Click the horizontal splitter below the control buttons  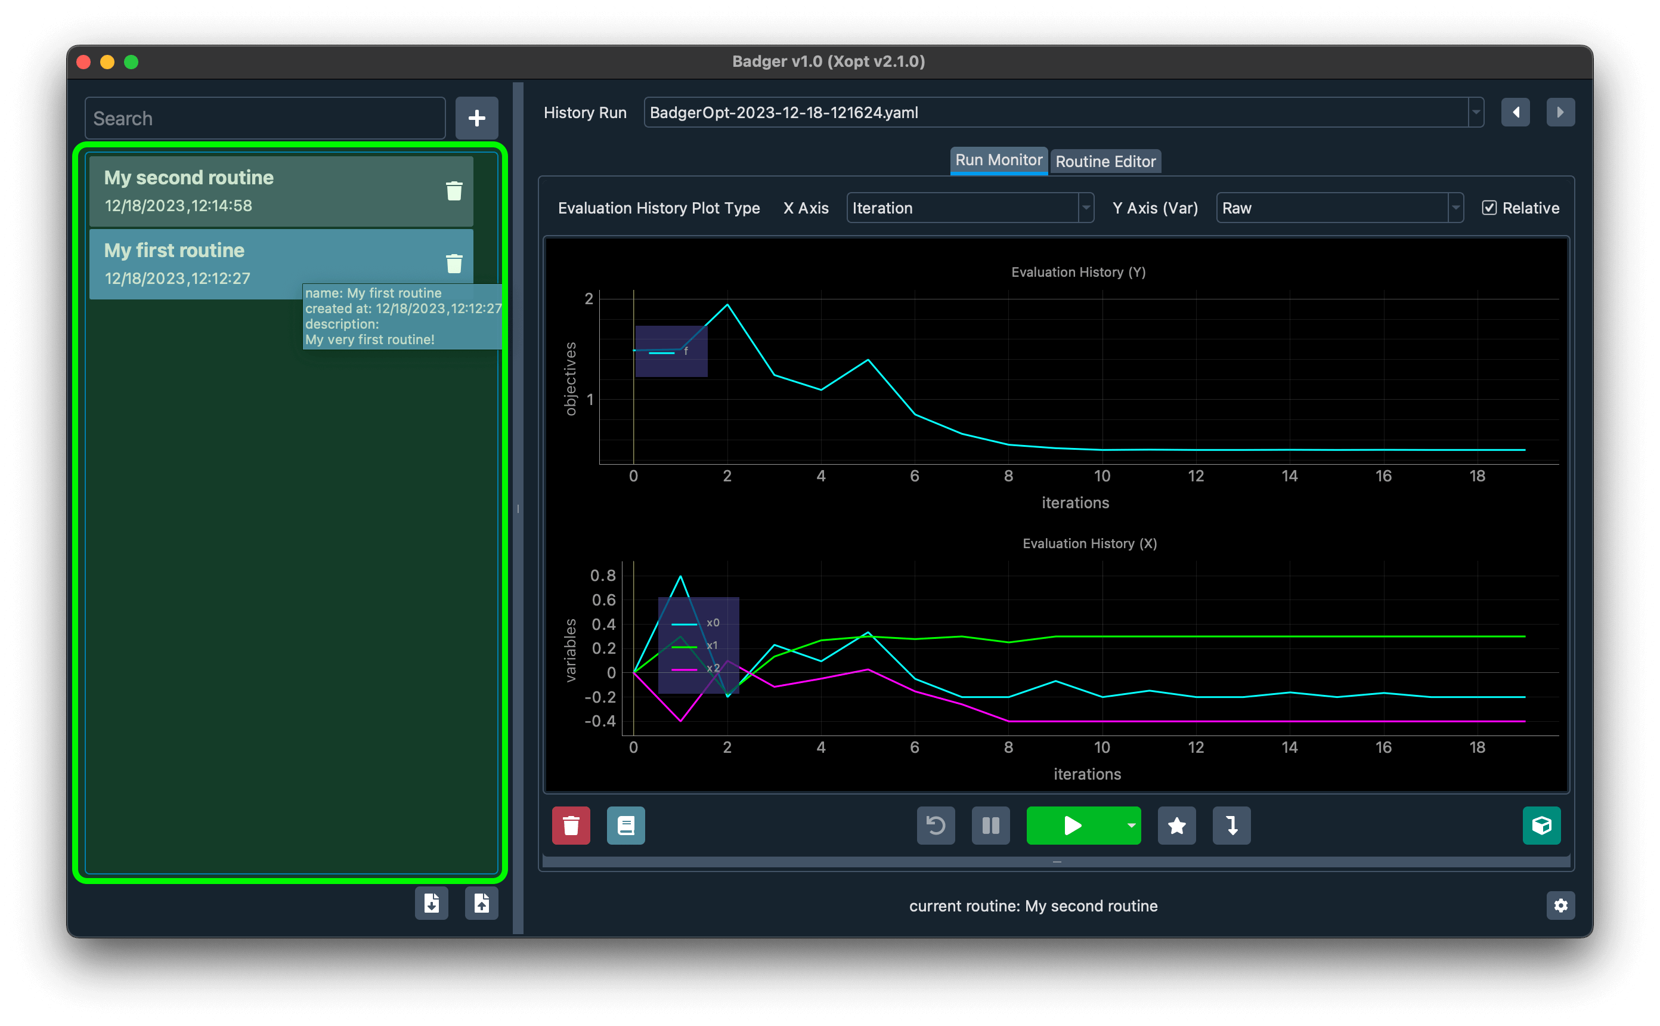click(x=1057, y=862)
